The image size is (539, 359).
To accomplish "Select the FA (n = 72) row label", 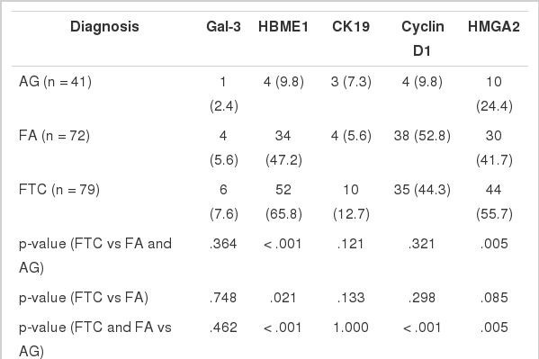I will point(54,136).
